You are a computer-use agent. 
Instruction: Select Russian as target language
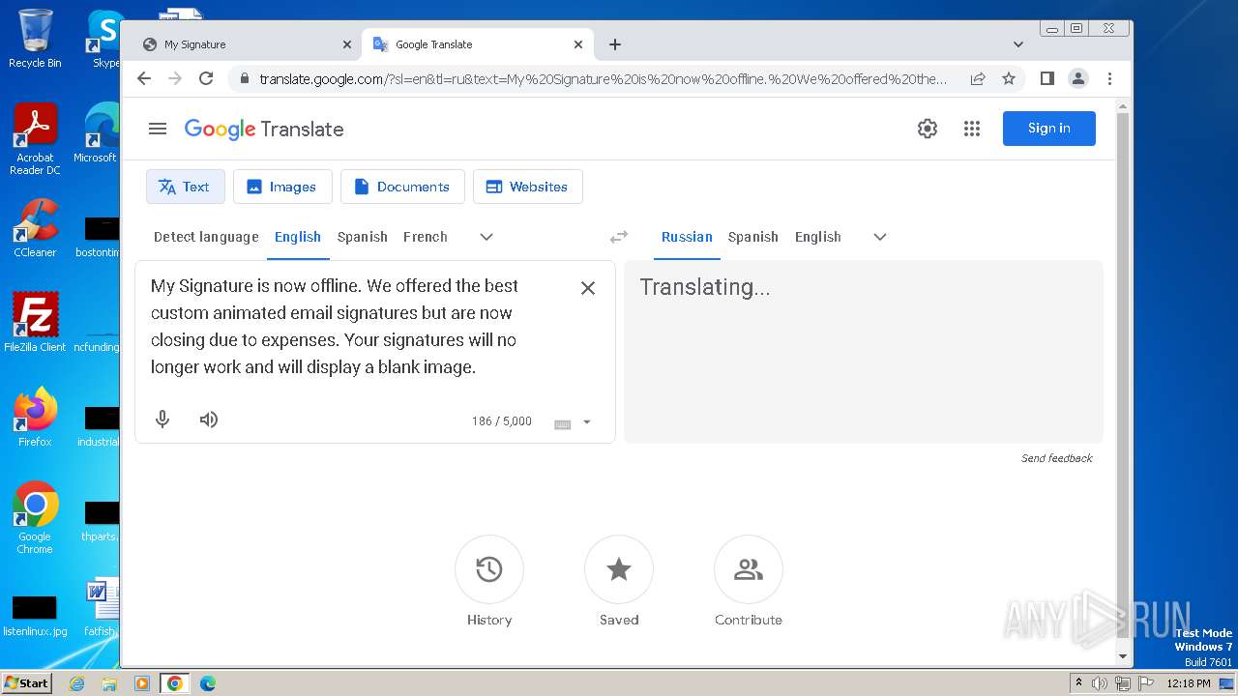click(x=687, y=237)
